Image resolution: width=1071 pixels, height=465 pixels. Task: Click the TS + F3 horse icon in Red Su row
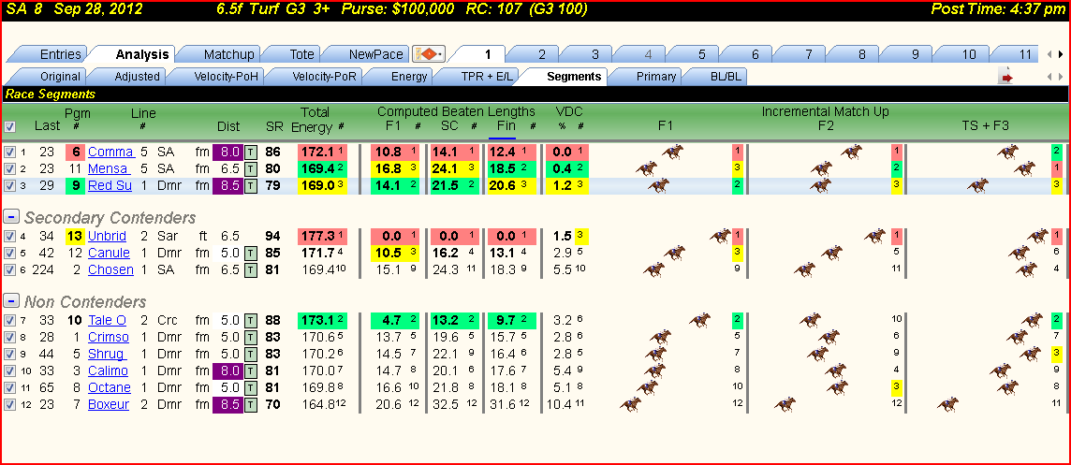(x=977, y=185)
